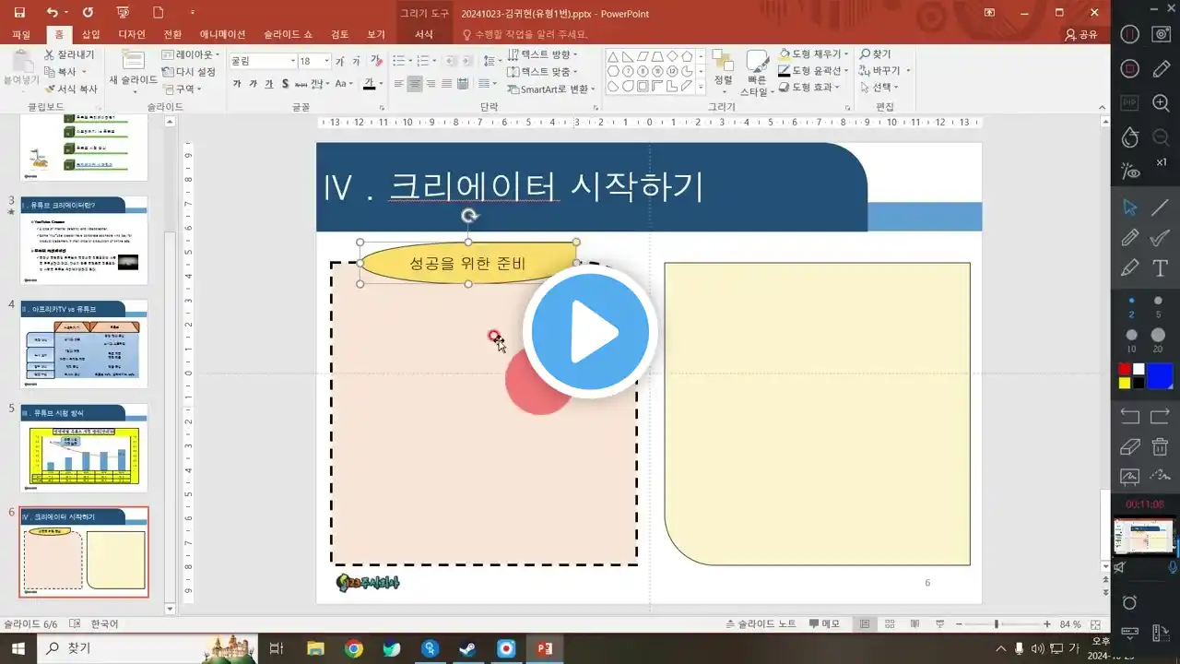
Task: Go to the 애니메이션 tab
Action: click(x=222, y=35)
